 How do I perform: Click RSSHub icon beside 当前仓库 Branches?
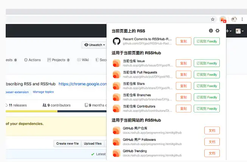117,97
